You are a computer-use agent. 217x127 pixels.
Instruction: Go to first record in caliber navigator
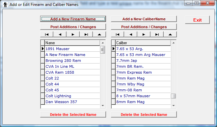tap(118, 34)
